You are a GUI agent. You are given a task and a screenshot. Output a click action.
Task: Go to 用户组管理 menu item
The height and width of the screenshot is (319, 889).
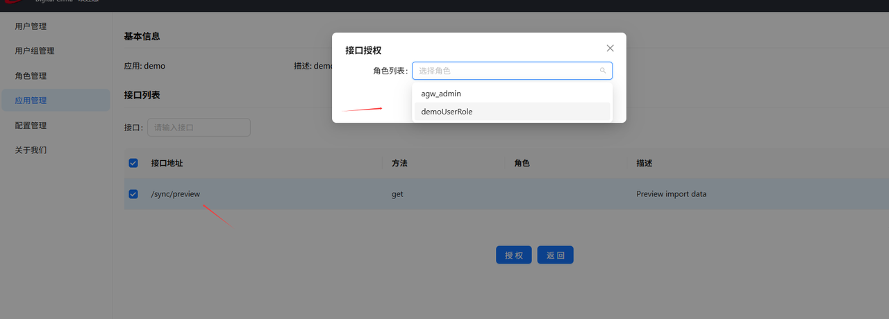[35, 51]
